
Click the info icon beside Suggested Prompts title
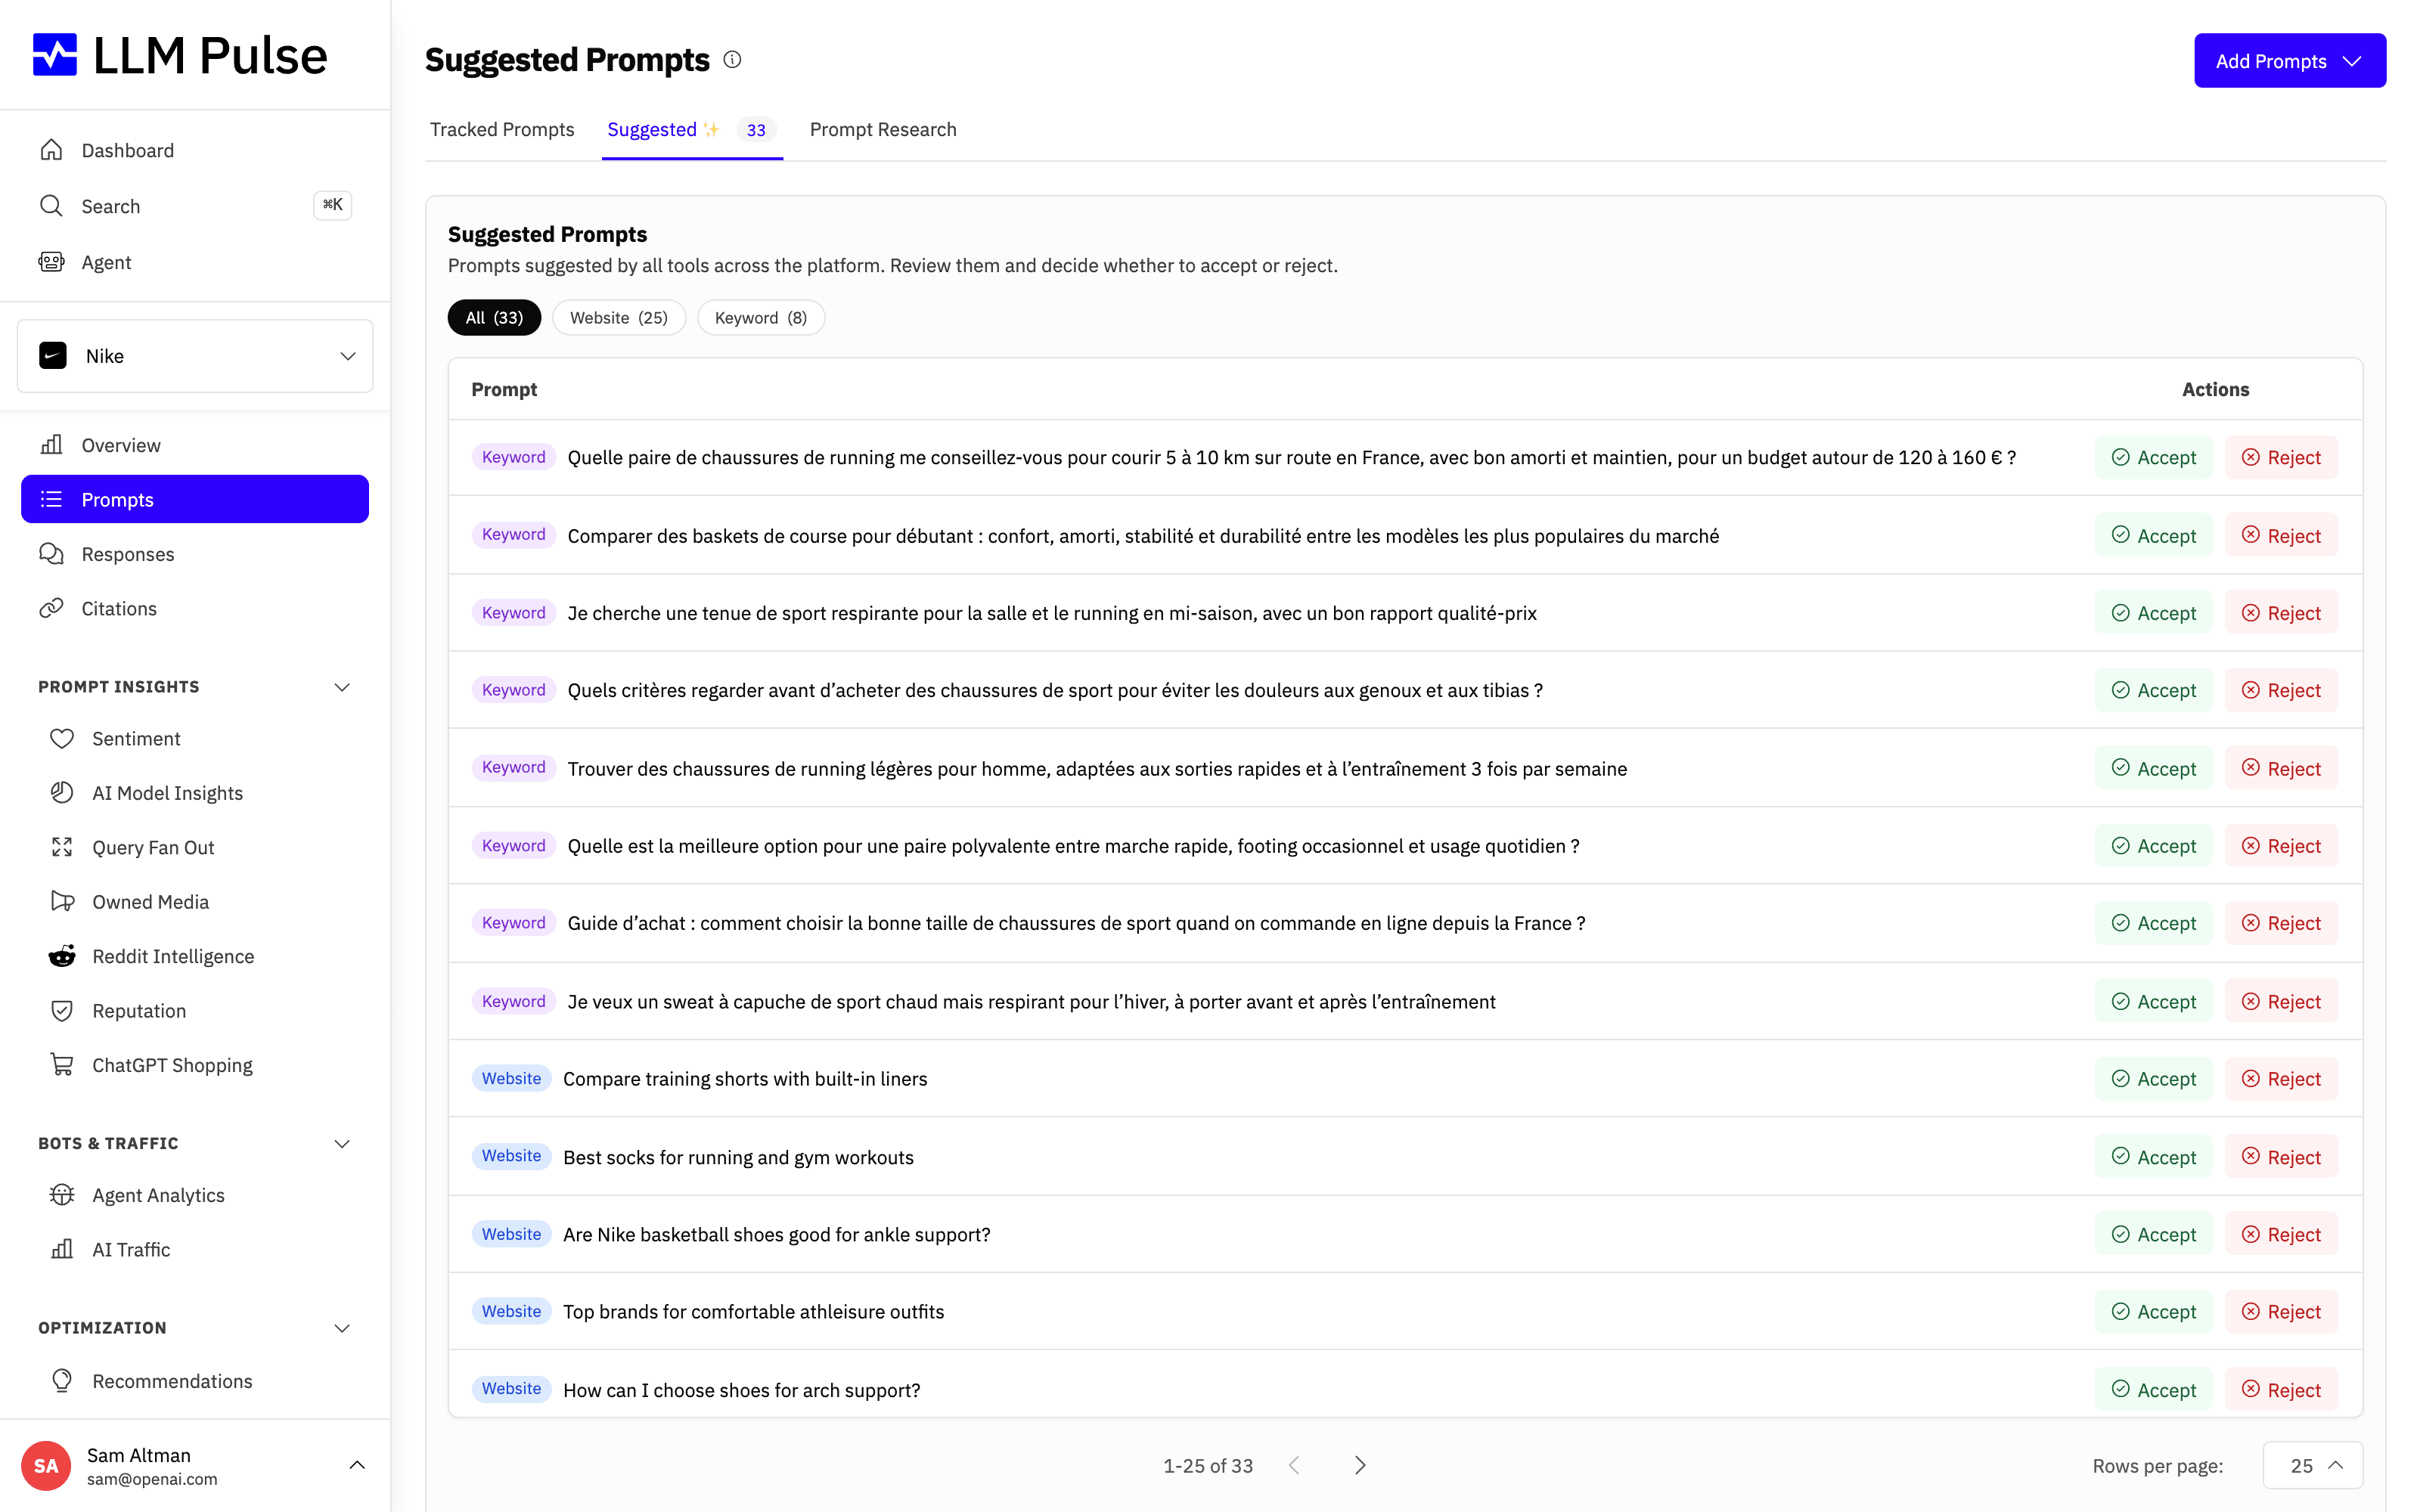click(x=732, y=60)
